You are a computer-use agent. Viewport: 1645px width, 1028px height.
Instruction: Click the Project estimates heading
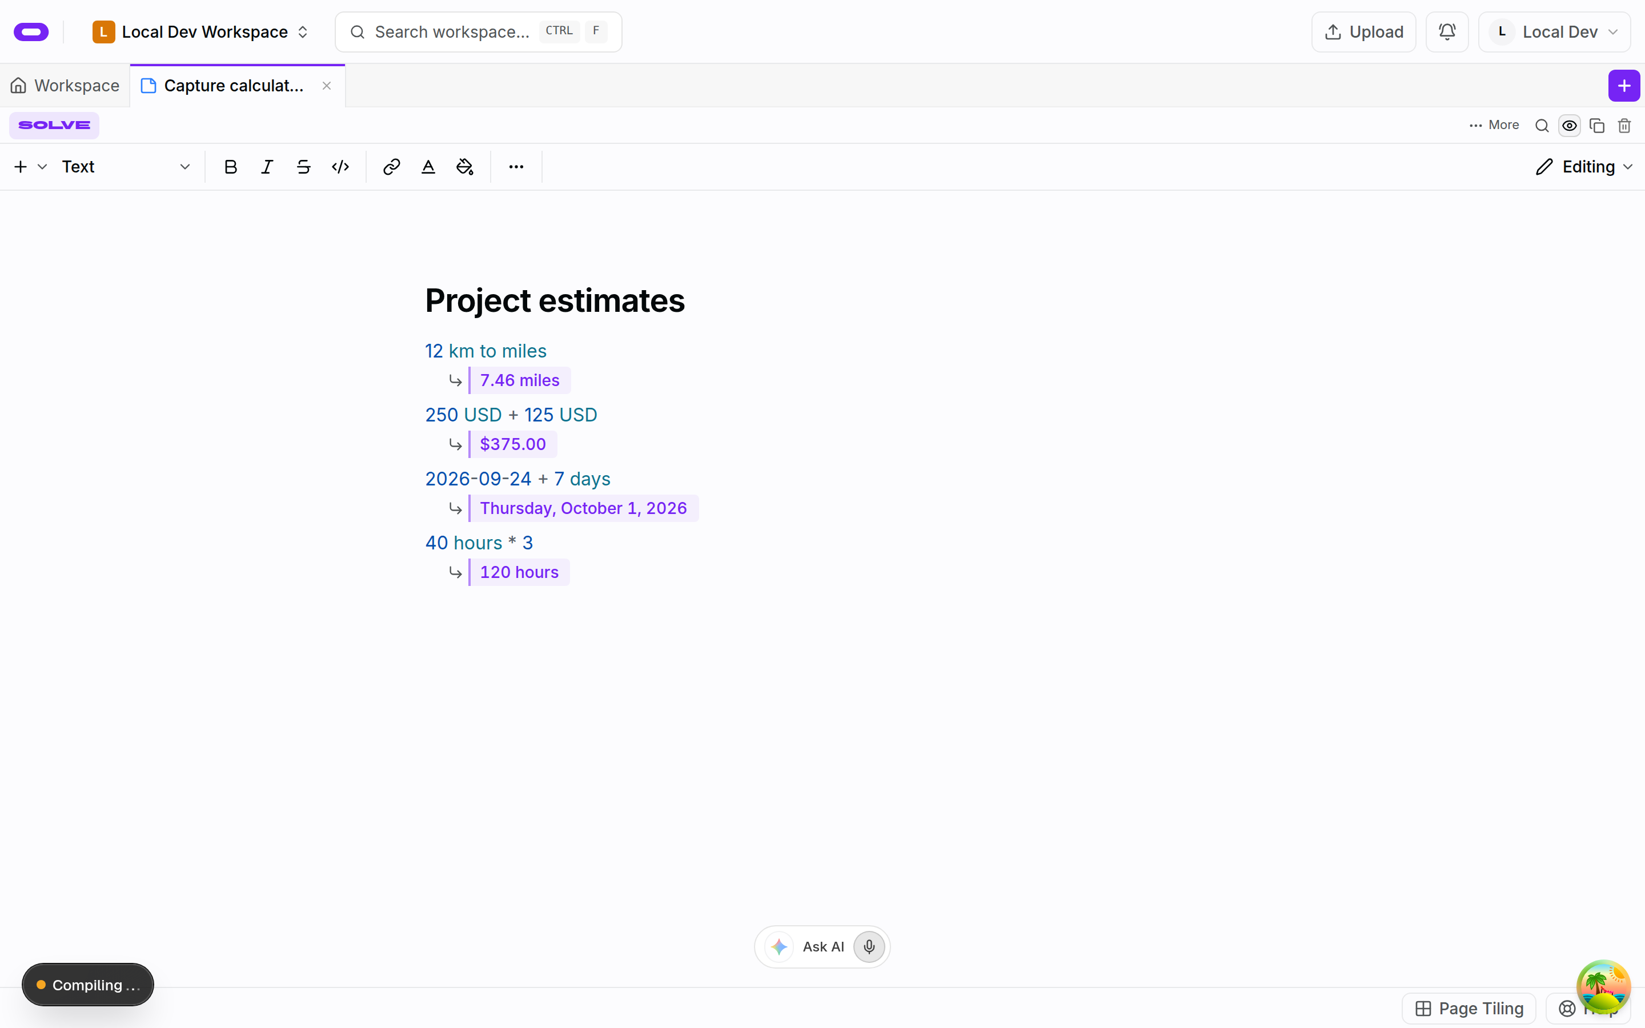point(555,300)
